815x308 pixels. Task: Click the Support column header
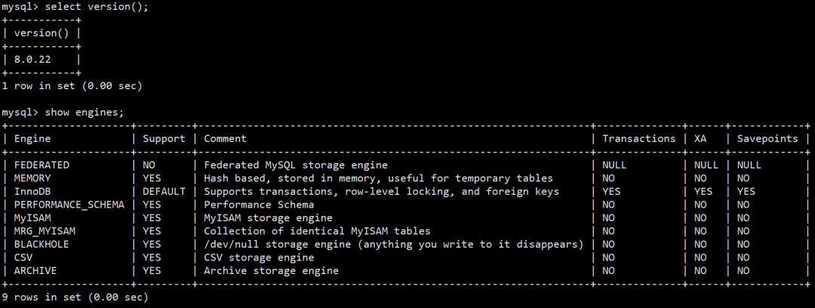click(x=164, y=139)
